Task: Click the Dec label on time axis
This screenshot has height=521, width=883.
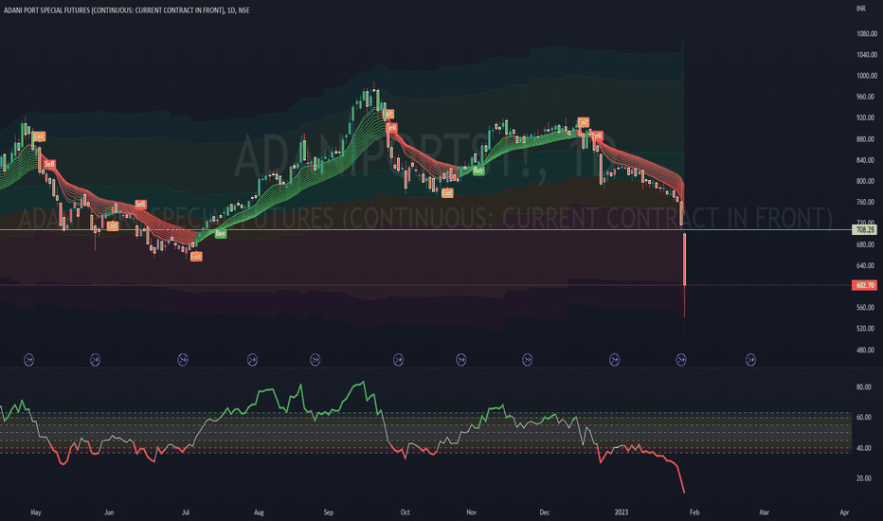Action: tap(545, 512)
